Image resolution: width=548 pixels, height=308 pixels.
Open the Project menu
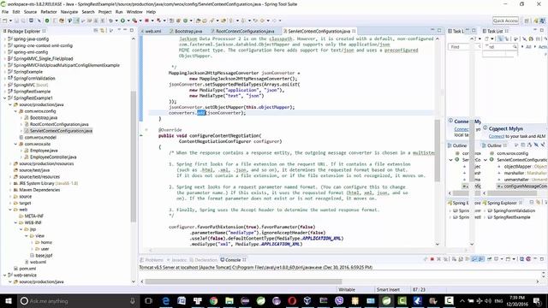tap(104, 12)
